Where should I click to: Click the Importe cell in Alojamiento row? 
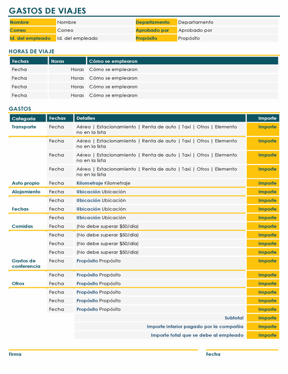262,191
